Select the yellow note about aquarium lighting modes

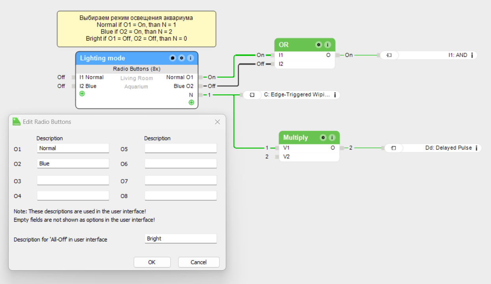(x=137, y=29)
